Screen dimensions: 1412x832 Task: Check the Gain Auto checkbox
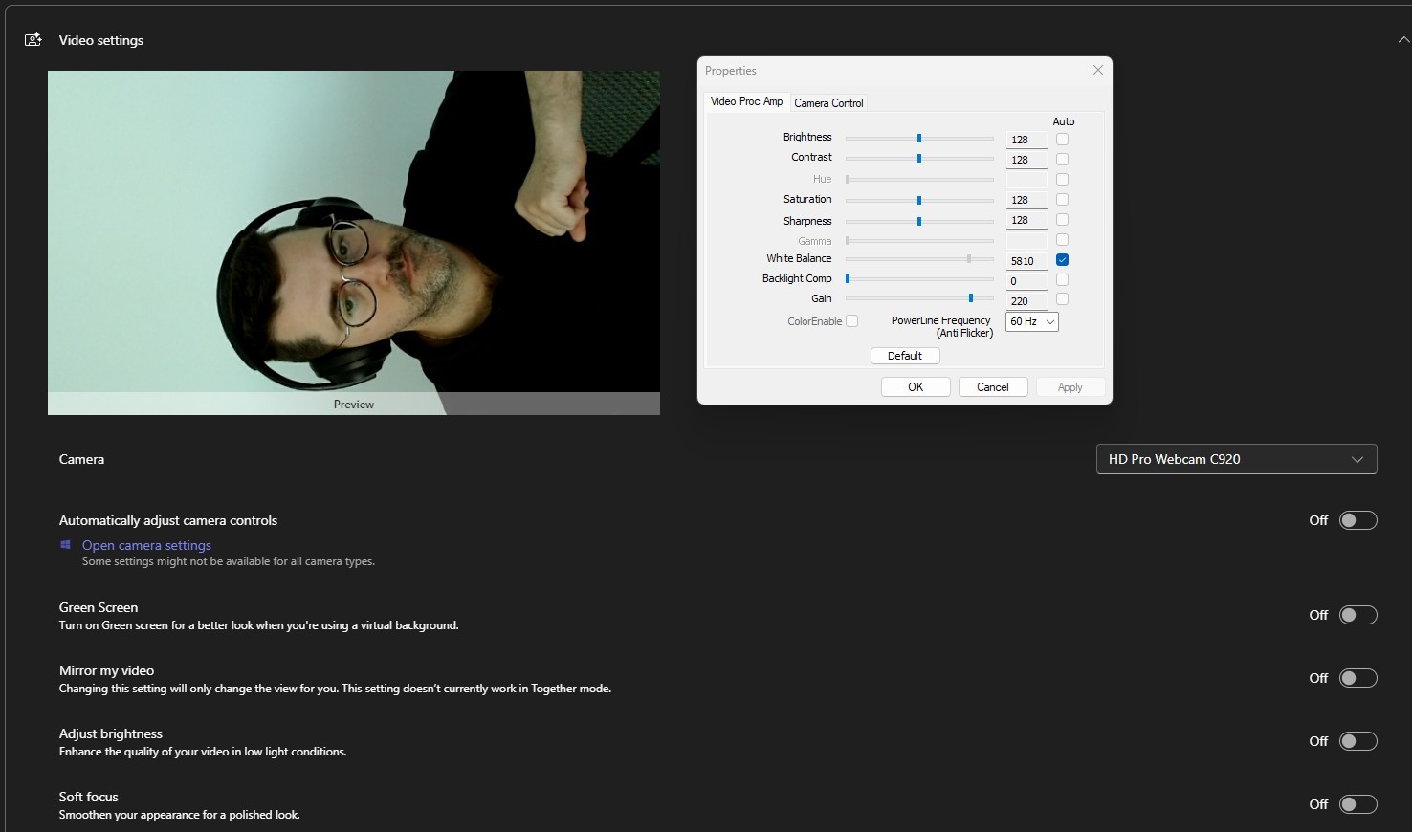pyautogui.click(x=1062, y=299)
